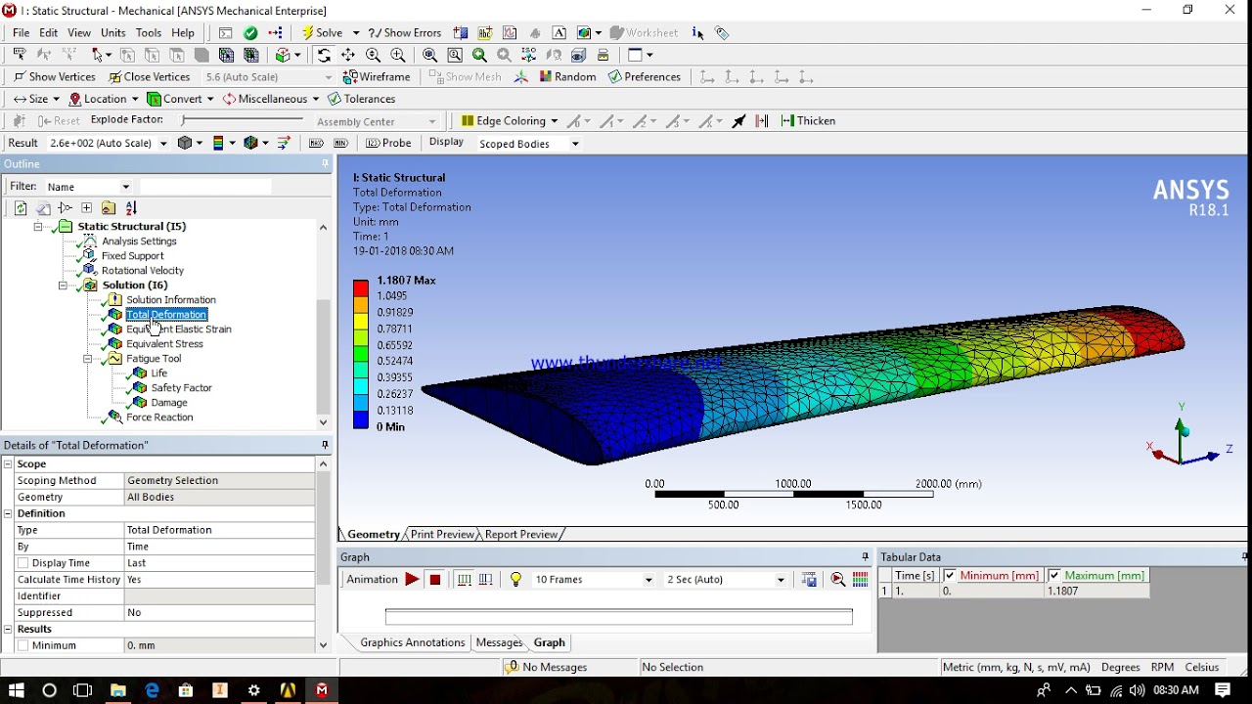The width and height of the screenshot is (1252, 704).
Task: Click the maximum value probe icon
Action: (315, 143)
